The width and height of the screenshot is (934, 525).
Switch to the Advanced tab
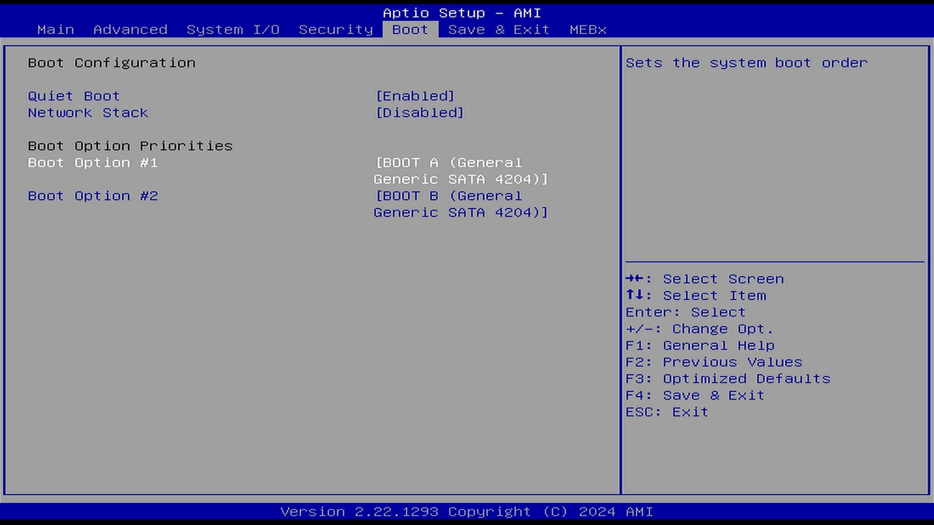[x=130, y=30]
